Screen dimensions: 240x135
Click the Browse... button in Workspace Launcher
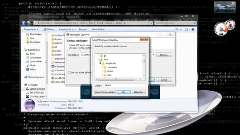(164, 55)
